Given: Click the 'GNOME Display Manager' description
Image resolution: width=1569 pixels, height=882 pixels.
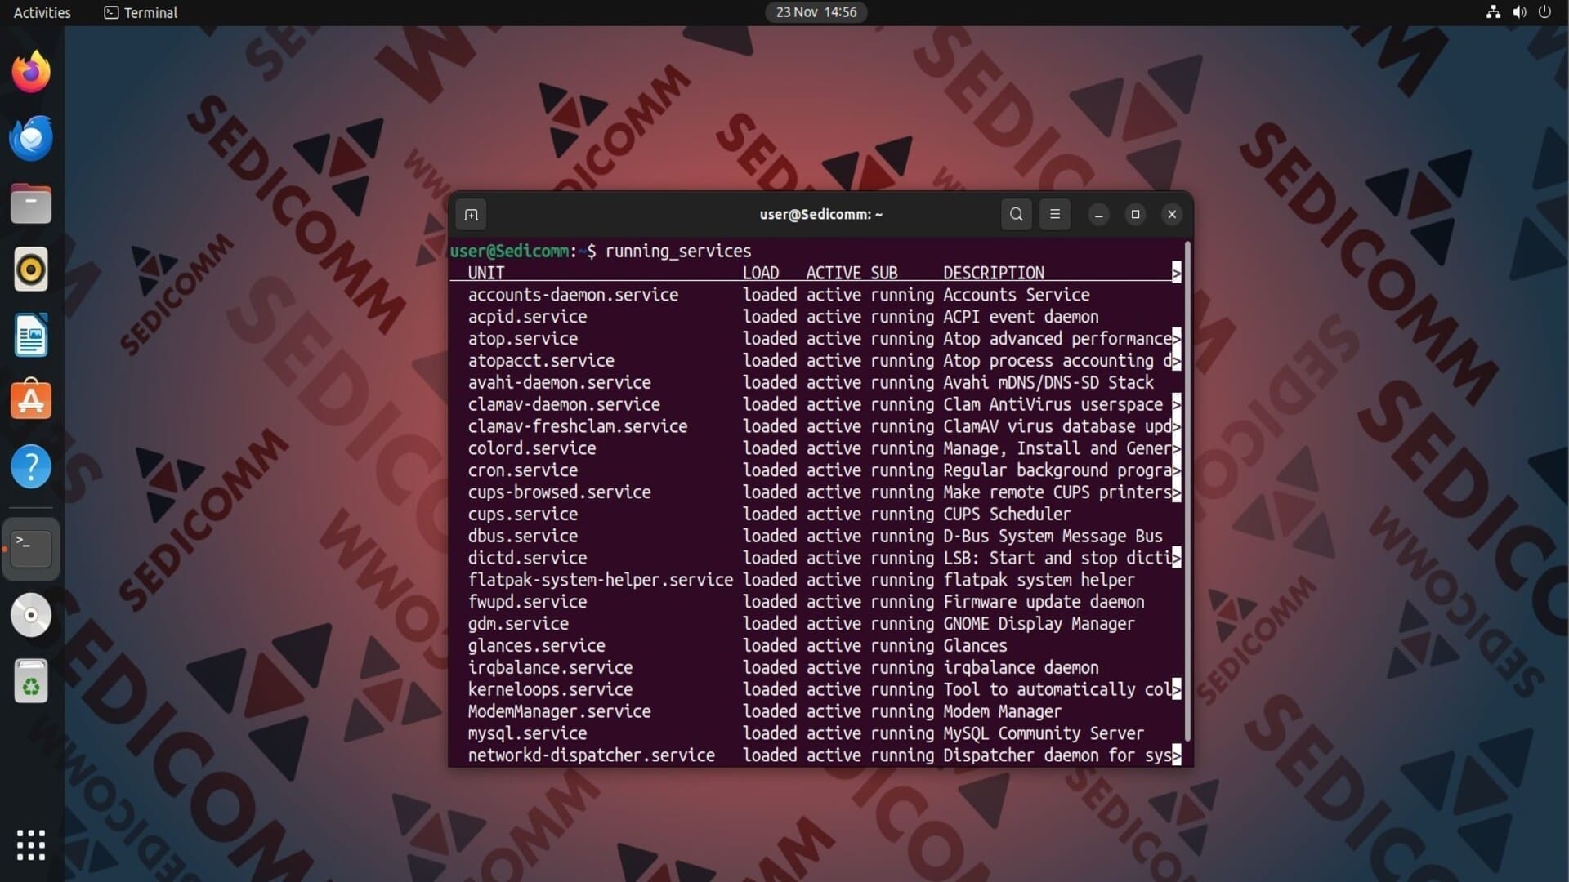Looking at the screenshot, I should point(1039,624).
